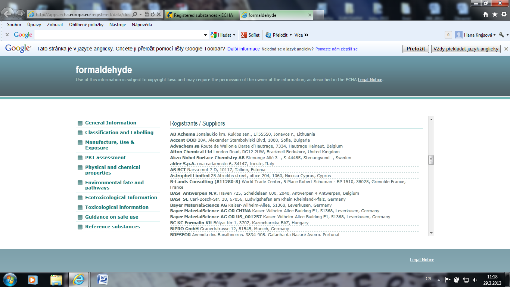Screen dimensions: 510x287
Task: Open the Zobrazit menu
Action: click(x=55, y=25)
